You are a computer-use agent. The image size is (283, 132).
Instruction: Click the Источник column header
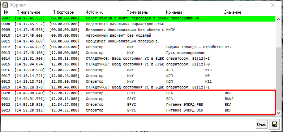point(94,12)
